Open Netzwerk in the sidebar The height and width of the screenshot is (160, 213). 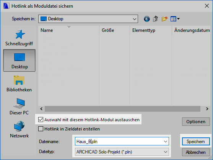19,129
